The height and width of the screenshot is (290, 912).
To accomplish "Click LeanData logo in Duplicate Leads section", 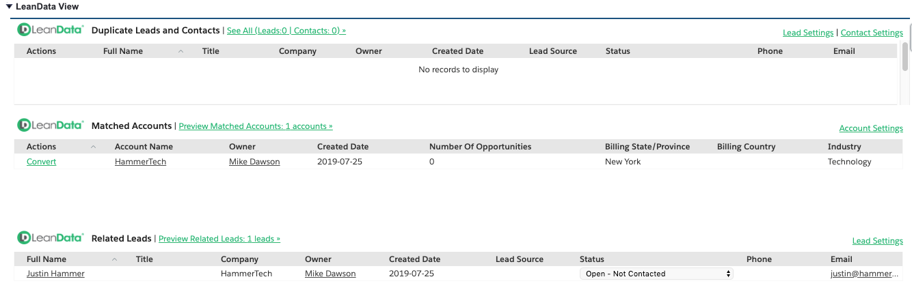I will pos(51,30).
